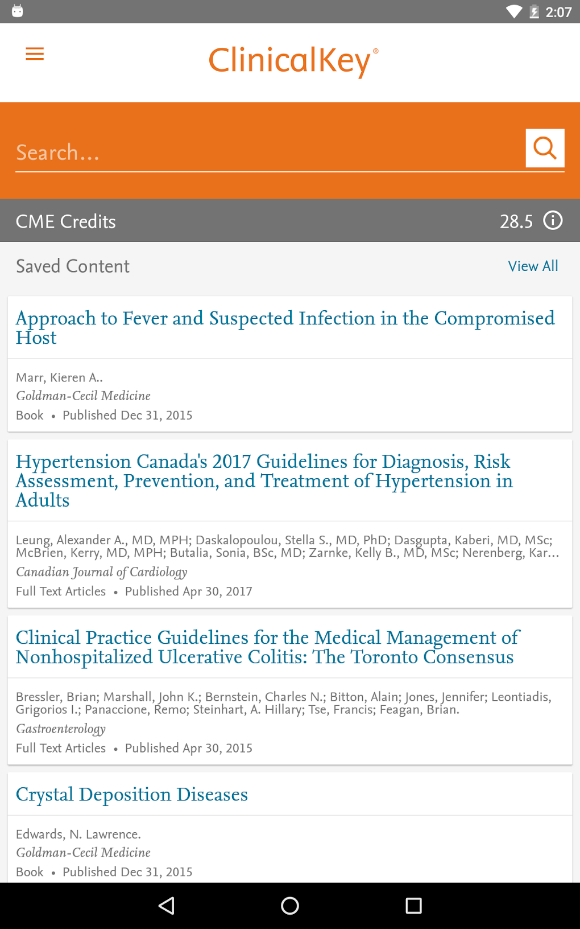Screen dimensions: 580x929
Task: Open Crystal Deposition Diseases chapter
Action: point(132,794)
